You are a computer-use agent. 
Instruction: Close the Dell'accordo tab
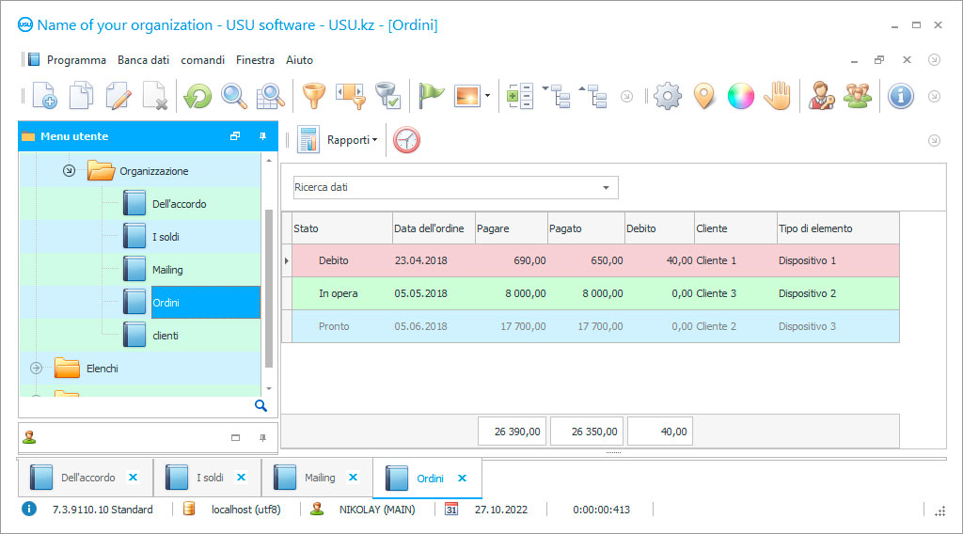pos(134,477)
